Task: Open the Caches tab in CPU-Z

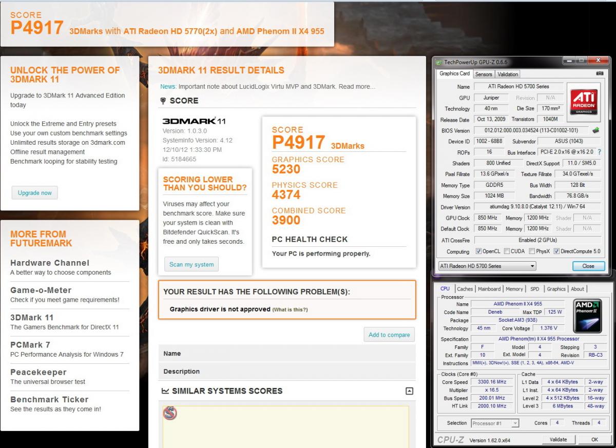Action: click(x=465, y=289)
